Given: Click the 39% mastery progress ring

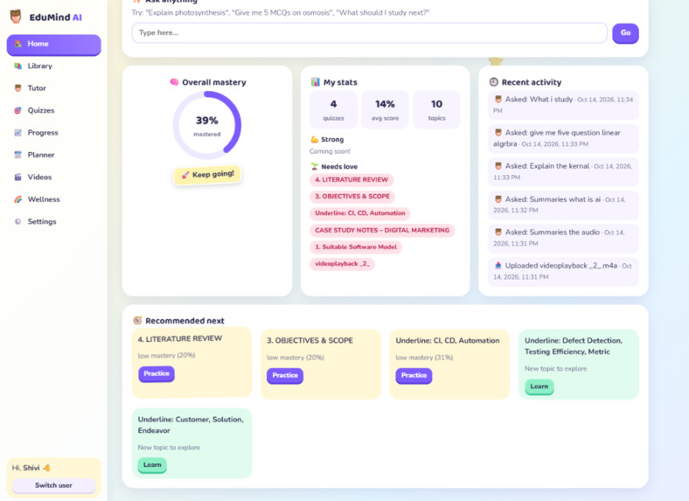Looking at the screenshot, I should [207, 125].
